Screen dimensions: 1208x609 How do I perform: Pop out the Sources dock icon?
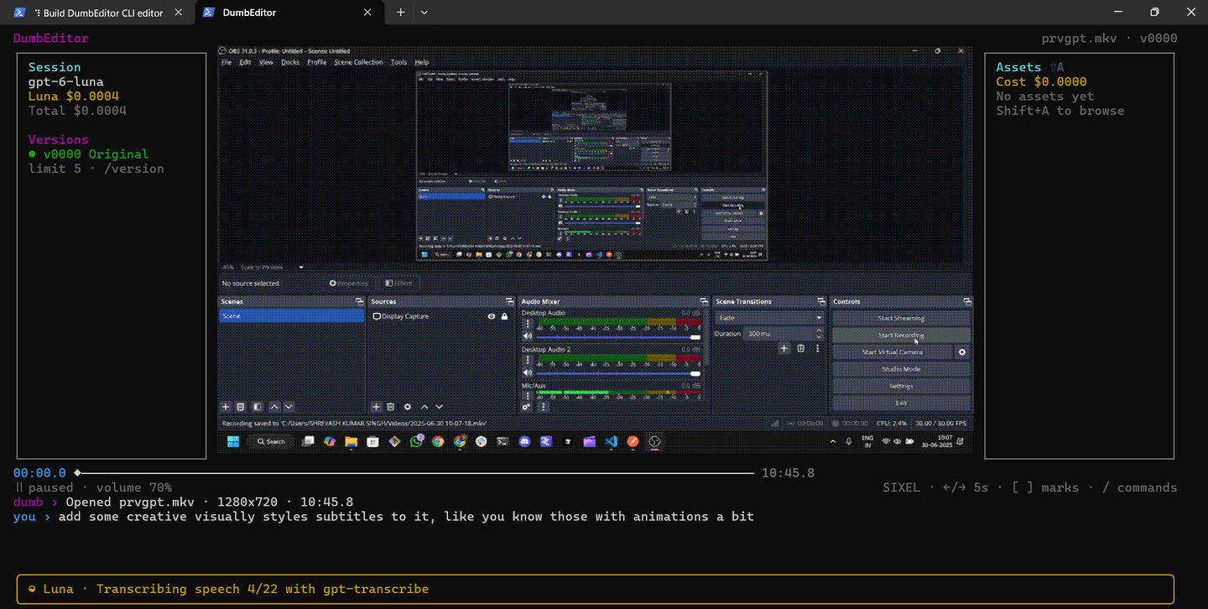coord(509,302)
